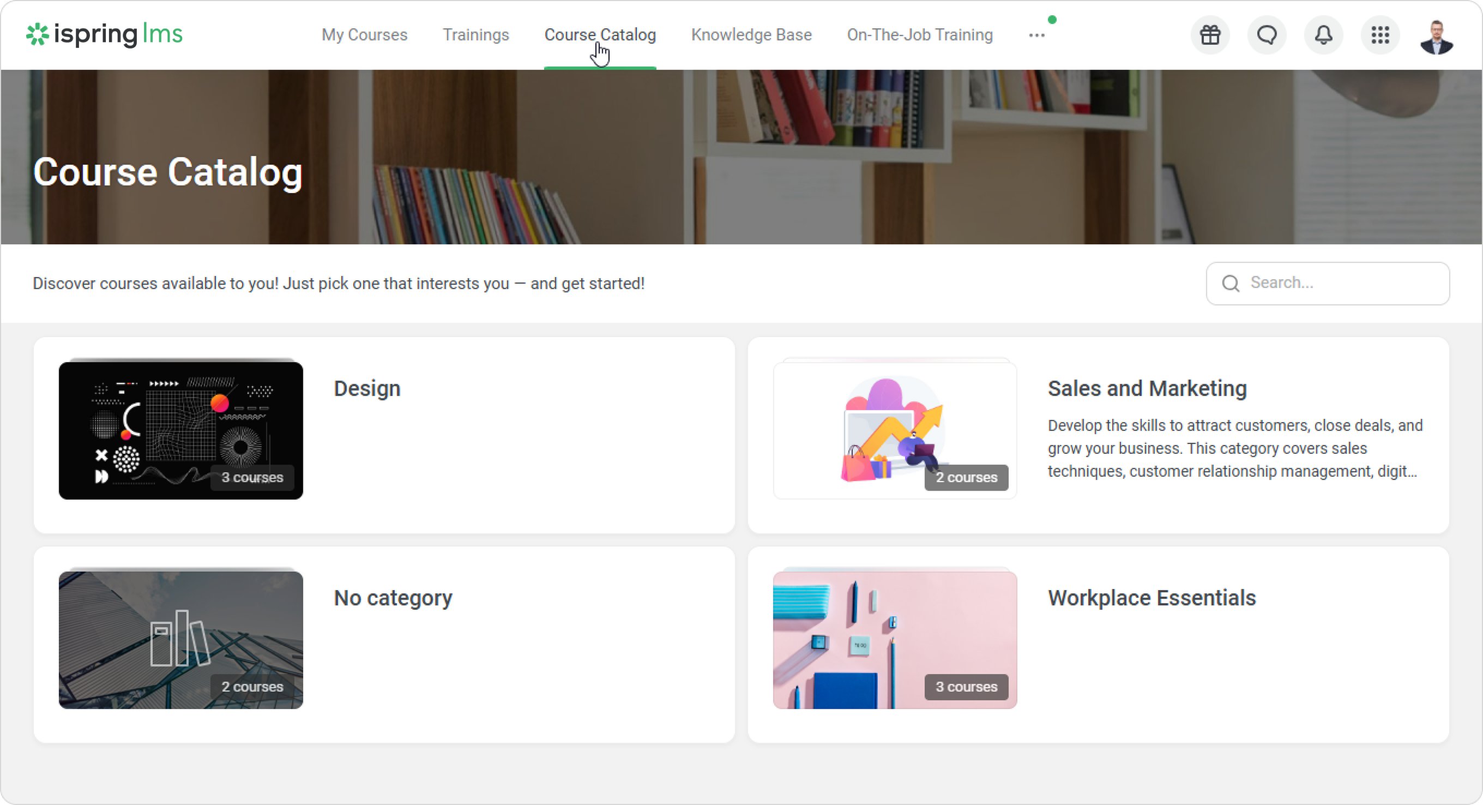Open the apps grid menu icon

point(1380,35)
